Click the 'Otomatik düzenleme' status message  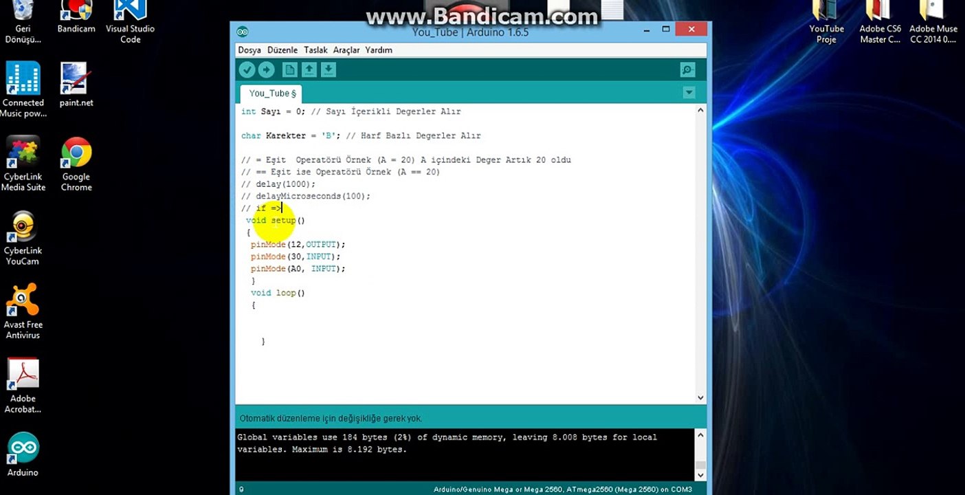pyautogui.click(x=331, y=418)
